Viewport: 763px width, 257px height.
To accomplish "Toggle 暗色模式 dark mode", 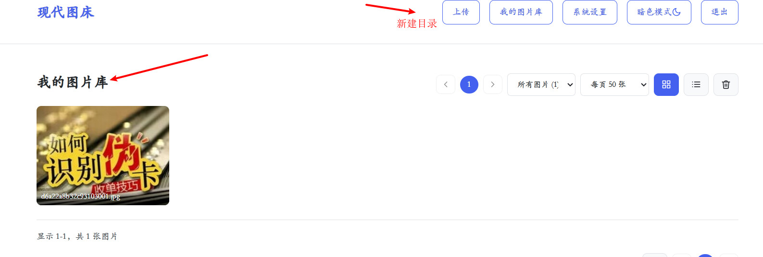I will click(x=659, y=12).
